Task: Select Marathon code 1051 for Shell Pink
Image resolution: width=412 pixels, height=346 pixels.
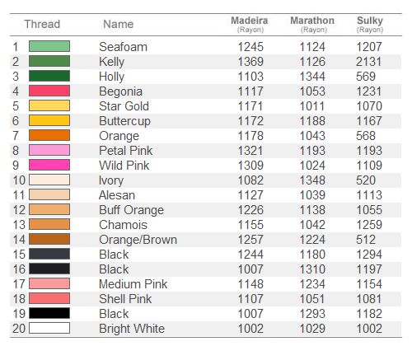Action: pos(312,299)
